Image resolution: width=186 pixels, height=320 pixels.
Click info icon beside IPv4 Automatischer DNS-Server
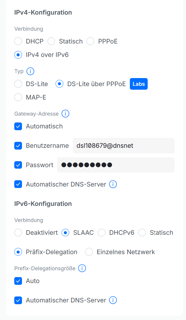113,184
